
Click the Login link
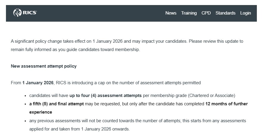pyautogui.click(x=246, y=13)
